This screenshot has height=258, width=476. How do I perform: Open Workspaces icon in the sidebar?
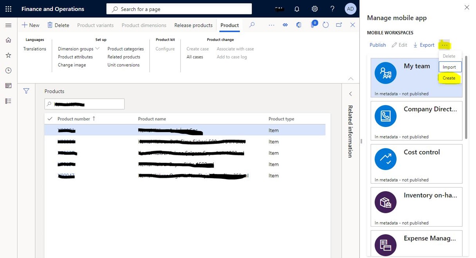click(x=9, y=85)
